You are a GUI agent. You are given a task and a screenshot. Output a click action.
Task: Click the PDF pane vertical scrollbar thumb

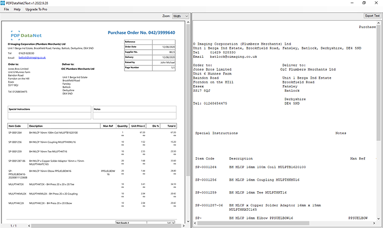(188, 100)
